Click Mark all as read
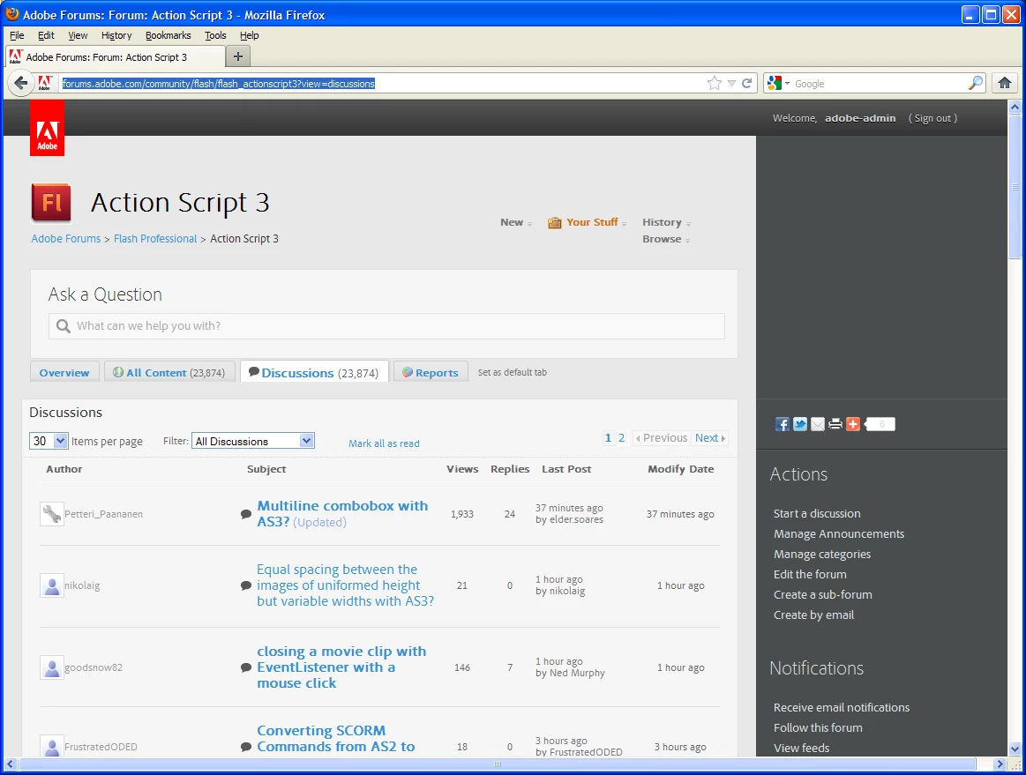Viewport: 1026px width, 775px height. pyautogui.click(x=384, y=443)
